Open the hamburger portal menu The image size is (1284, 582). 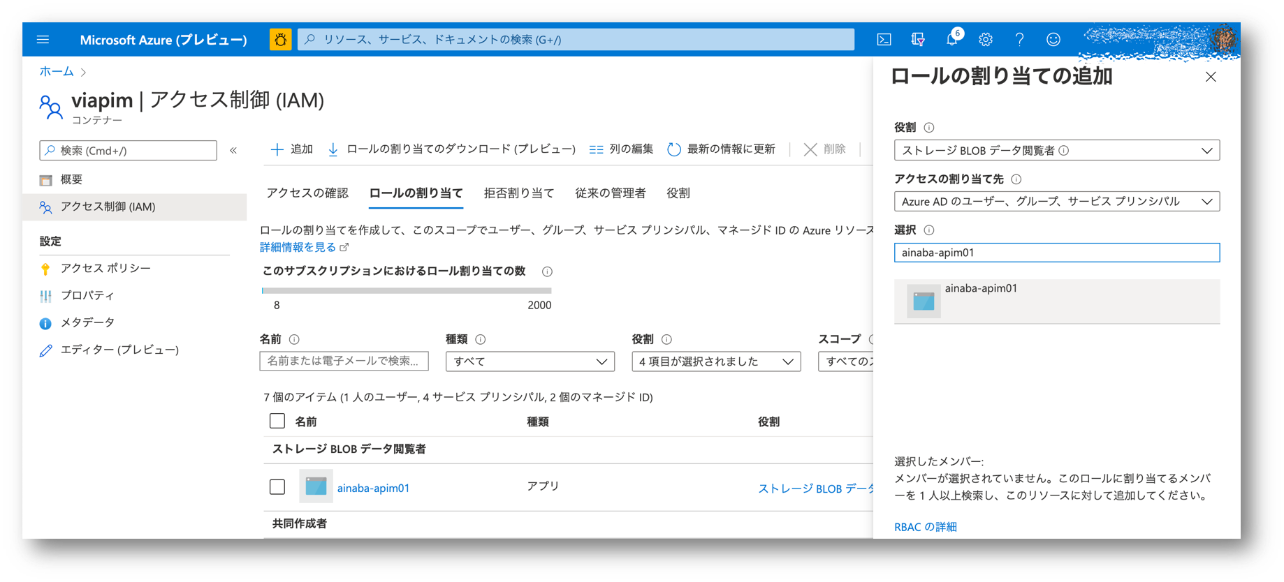pyautogui.click(x=43, y=40)
